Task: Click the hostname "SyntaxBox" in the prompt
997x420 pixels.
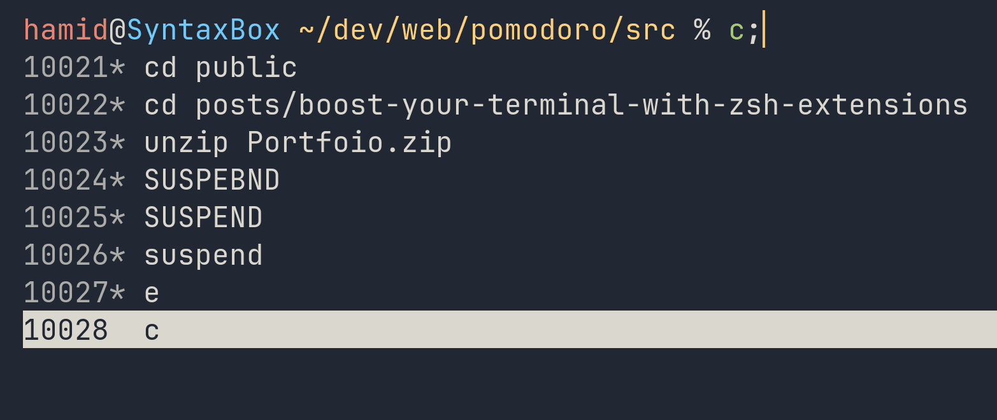Action: 203,30
